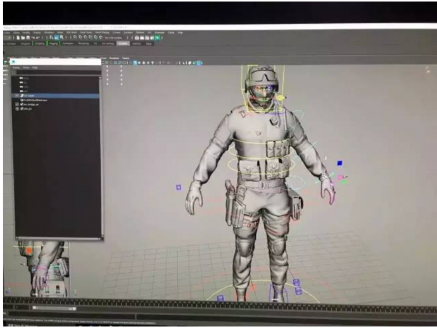Toggle Snap to points in the status line

click(89, 37)
